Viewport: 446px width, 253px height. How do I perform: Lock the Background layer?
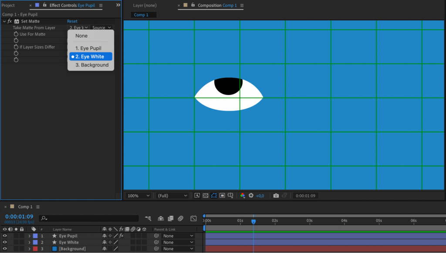click(x=22, y=249)
